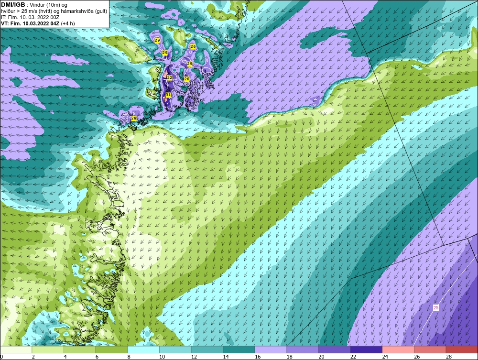Select the 8–10 m/s light cyan legend swatch
This screenshot has height=360, width=478.
pyautogui.click(x=143, y=349)
